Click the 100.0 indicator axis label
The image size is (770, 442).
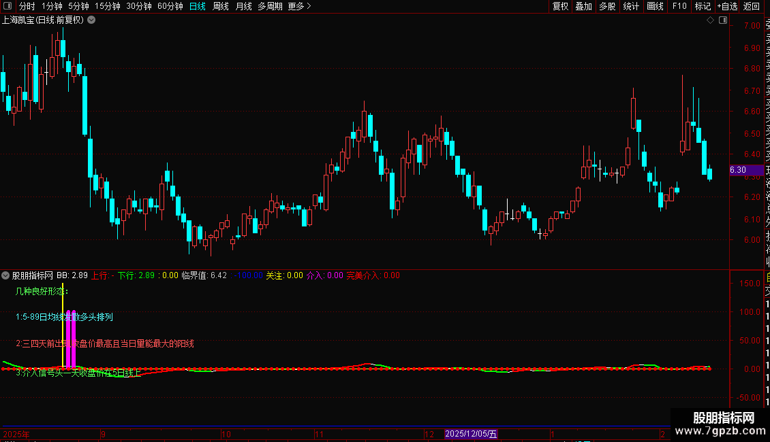[750, 311]
